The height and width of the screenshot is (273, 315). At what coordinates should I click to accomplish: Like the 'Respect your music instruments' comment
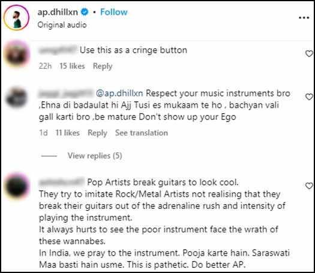point(309,97)
